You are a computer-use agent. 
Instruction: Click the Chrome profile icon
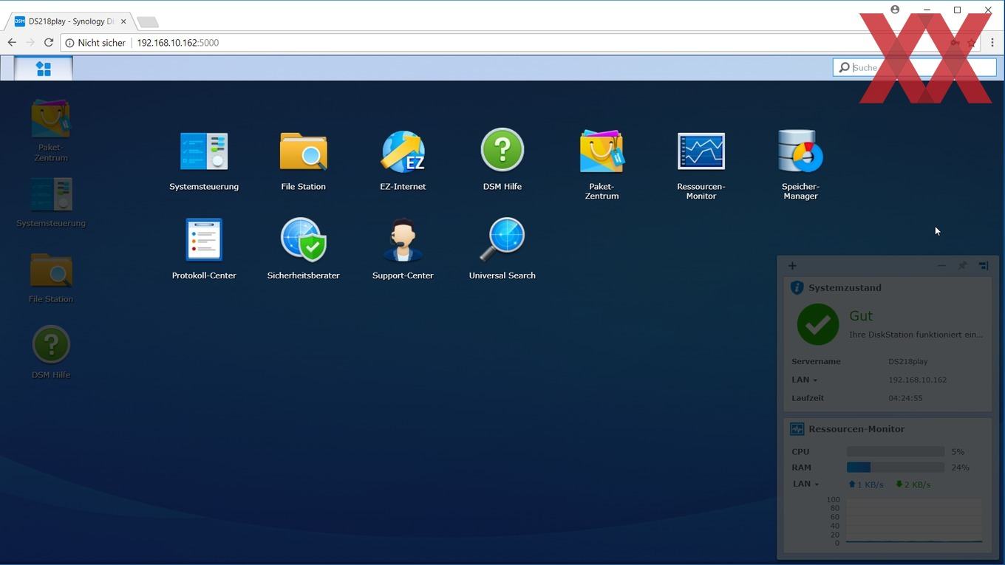(895, 10)
